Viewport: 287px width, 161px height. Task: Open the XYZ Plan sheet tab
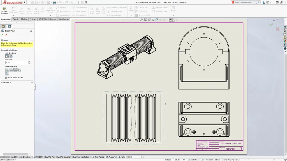[51, 157]
